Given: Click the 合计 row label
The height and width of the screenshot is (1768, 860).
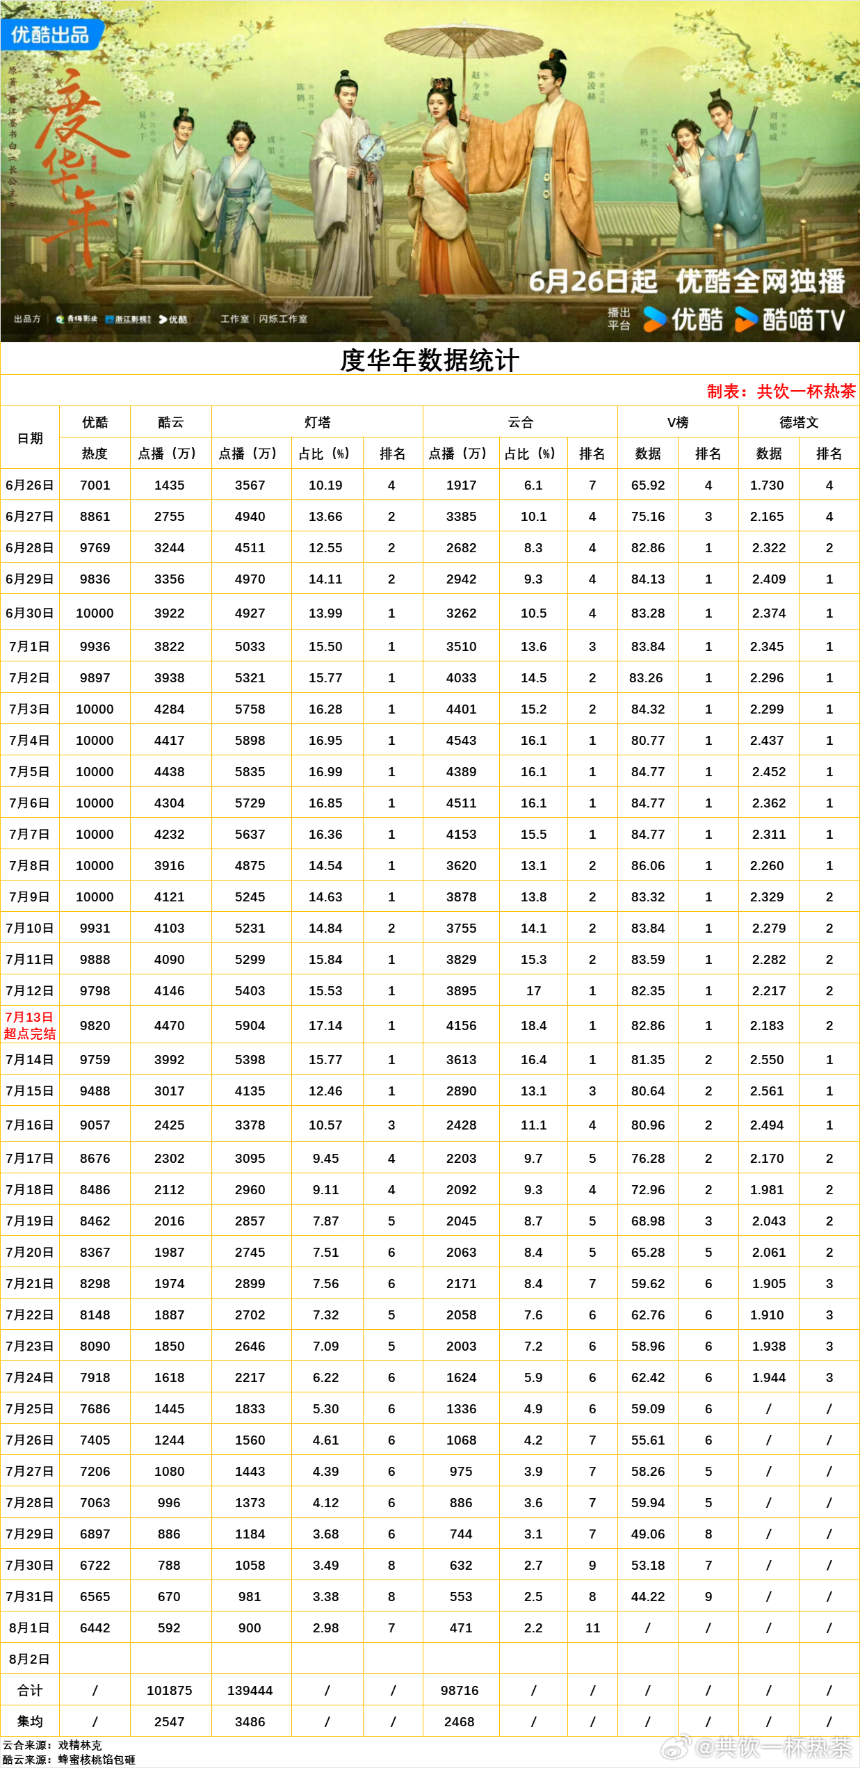Looking at the screenshot, I should (30, 1690).
